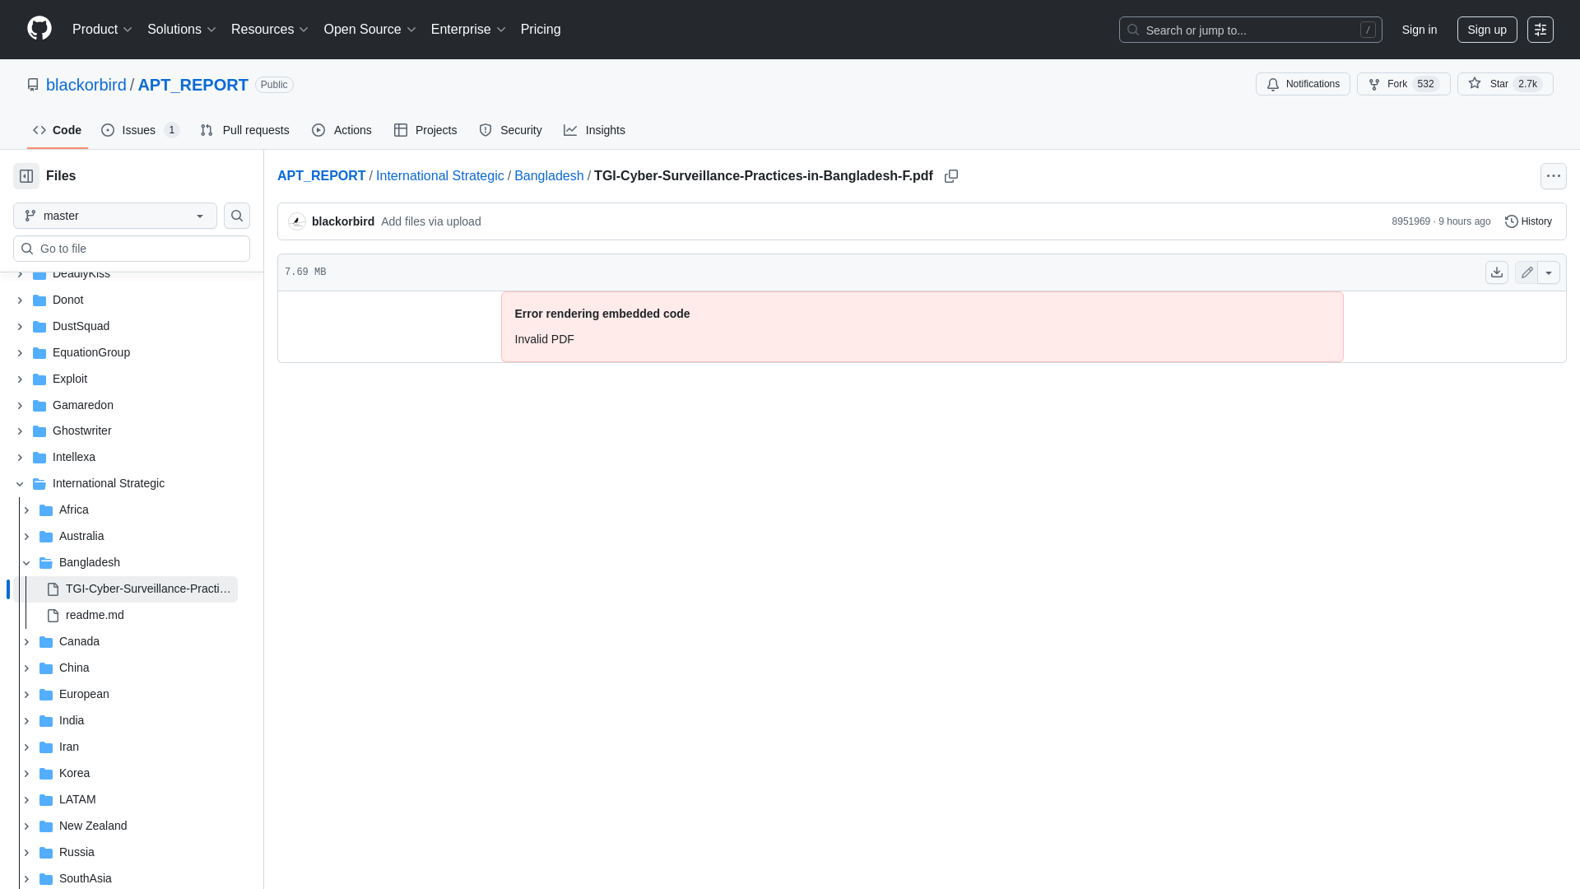Open the global navigation menu icon beside Sign up
The width and height of the screenshot is (1580, 889).
point(1540,30)
